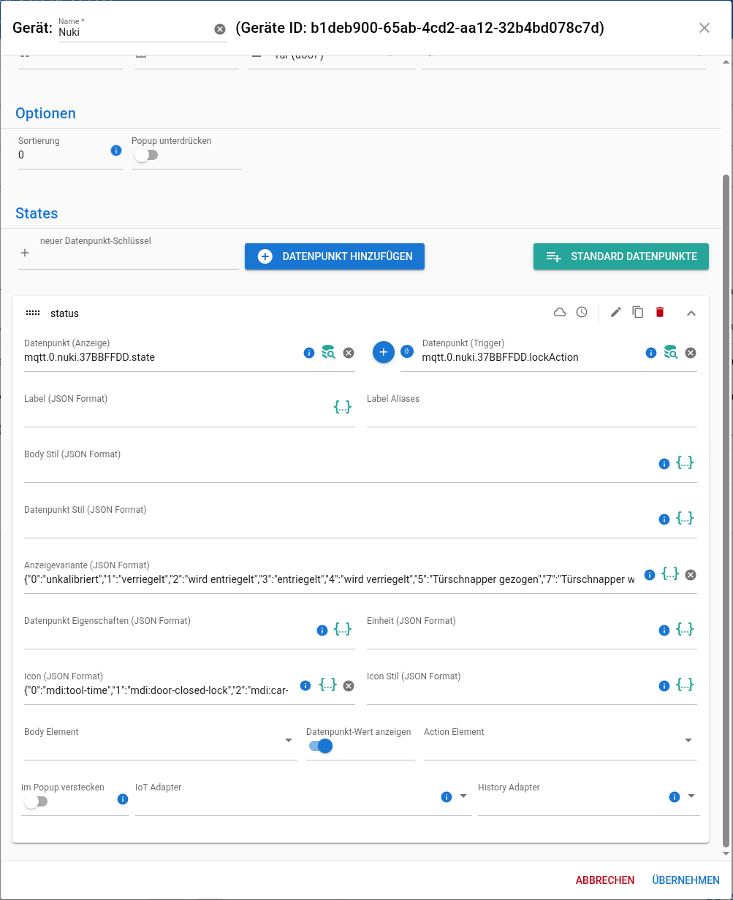Click the pencil edit icon for status

(x=616, y=313)
